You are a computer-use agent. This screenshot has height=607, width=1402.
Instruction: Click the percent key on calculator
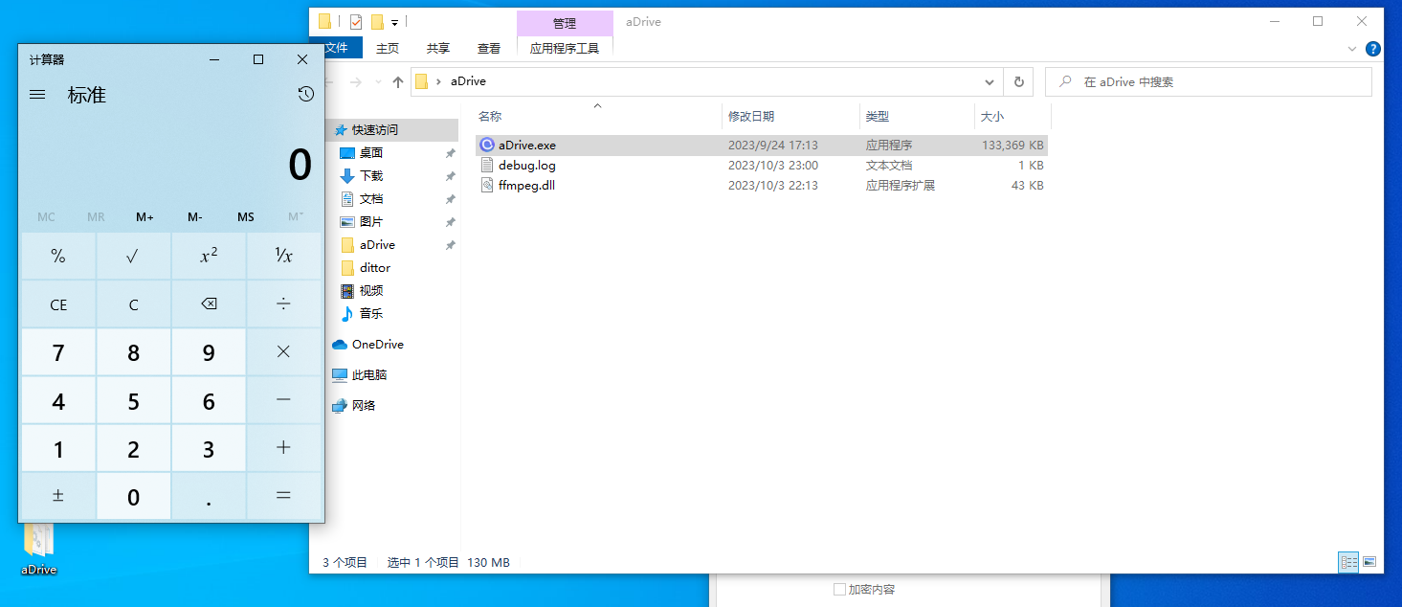pos(58,256)
